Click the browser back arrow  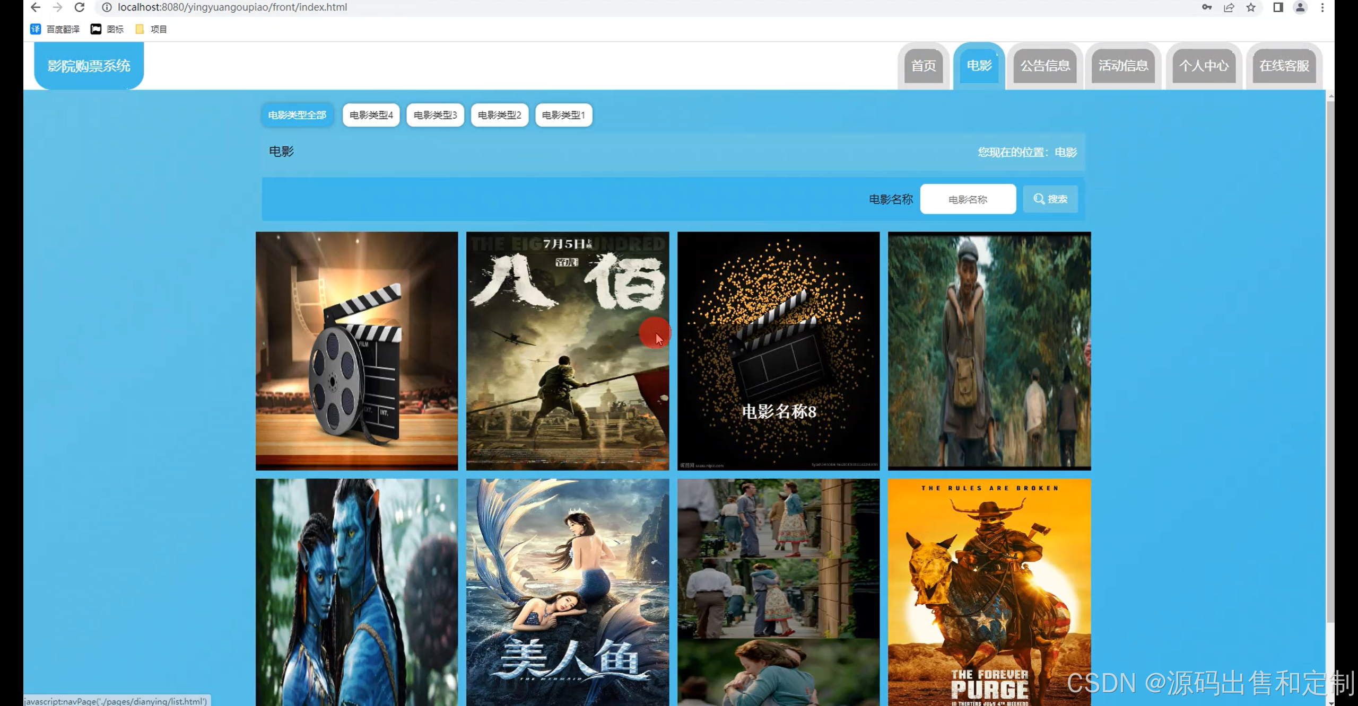(x=36, y=7)
